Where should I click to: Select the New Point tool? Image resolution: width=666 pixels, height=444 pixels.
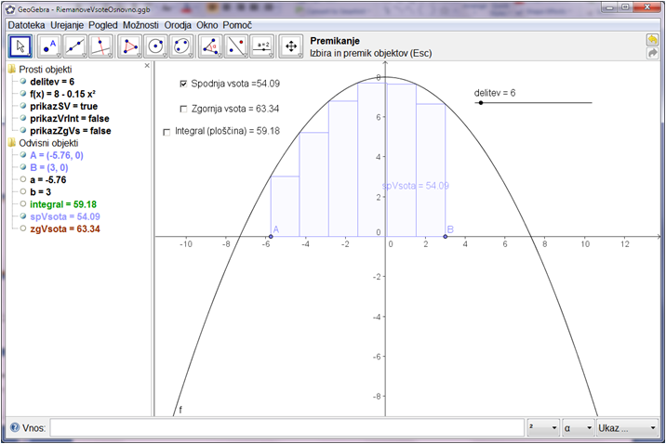(x=49, y=46)
